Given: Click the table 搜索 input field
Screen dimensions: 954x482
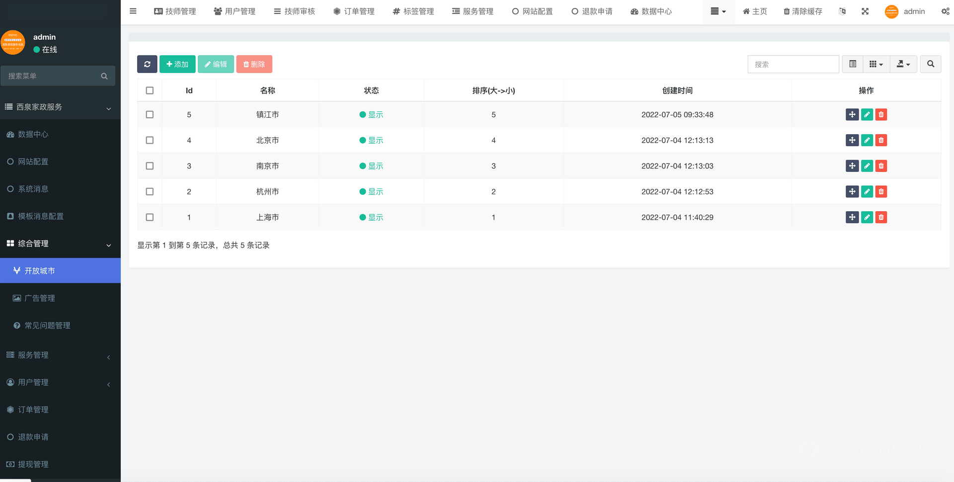Looking at the screenshot, I should 793,64.
